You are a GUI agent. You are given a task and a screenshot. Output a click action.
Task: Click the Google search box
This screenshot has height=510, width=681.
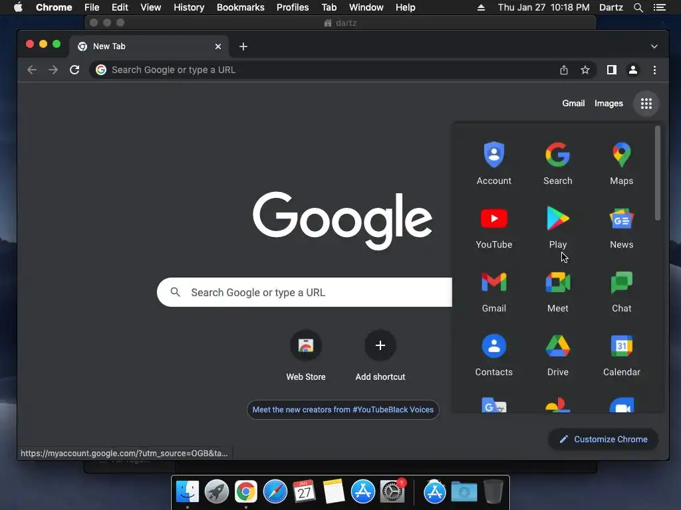coord(305,292)
